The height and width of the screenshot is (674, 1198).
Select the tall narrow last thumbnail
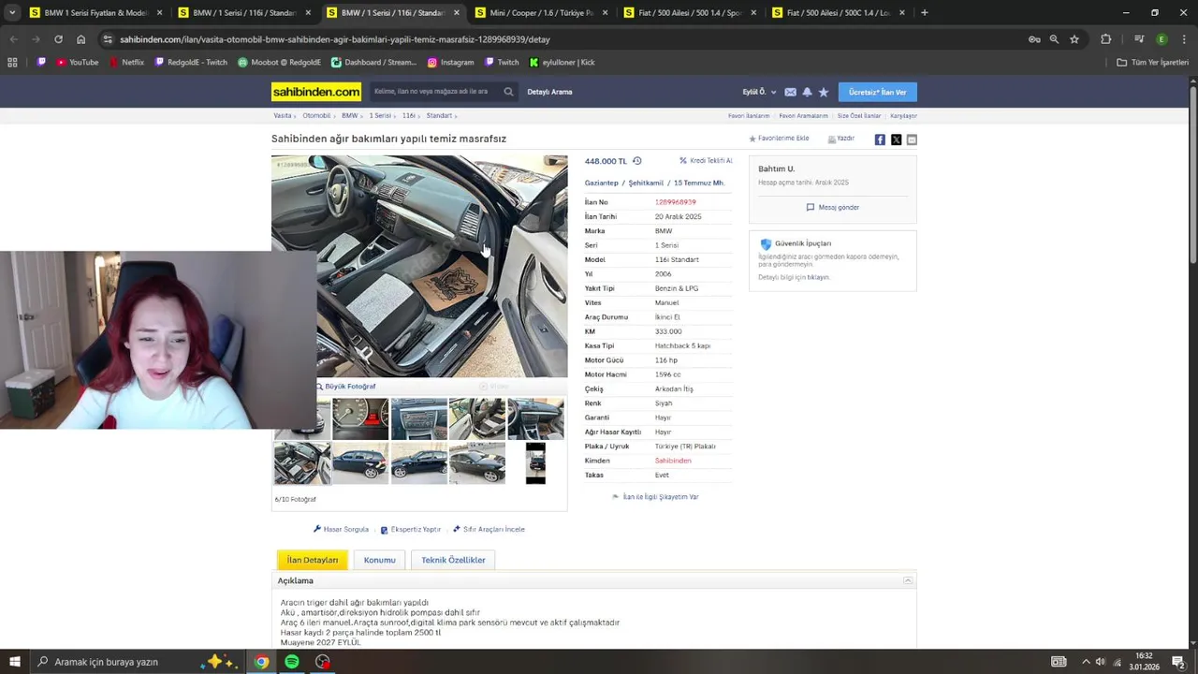tap(535, 463)
